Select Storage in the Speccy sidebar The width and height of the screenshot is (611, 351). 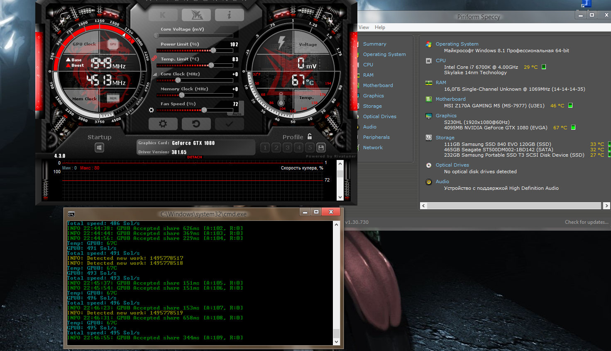372,106
